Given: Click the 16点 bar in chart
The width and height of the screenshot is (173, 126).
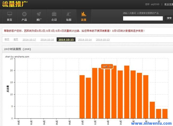Looking at the screenshot, I should 120,94.
